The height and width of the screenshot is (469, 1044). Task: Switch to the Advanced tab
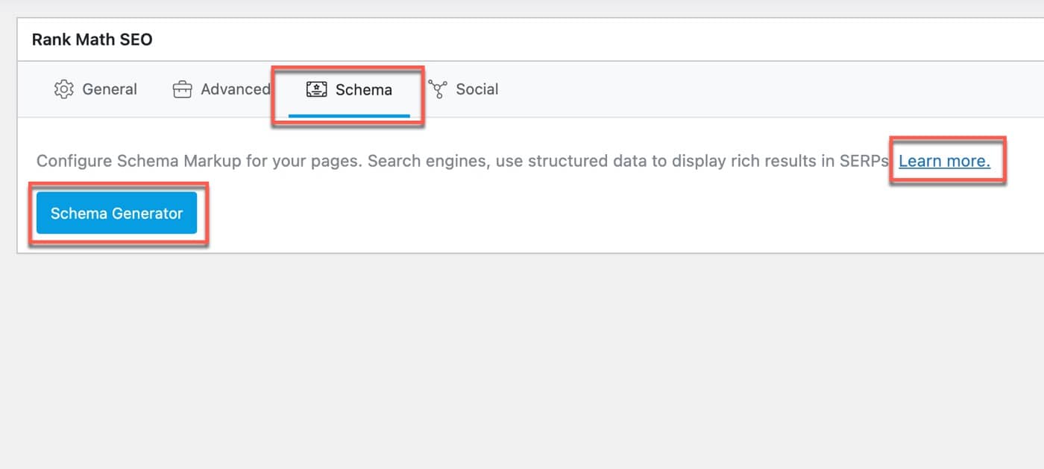[221, 89]
